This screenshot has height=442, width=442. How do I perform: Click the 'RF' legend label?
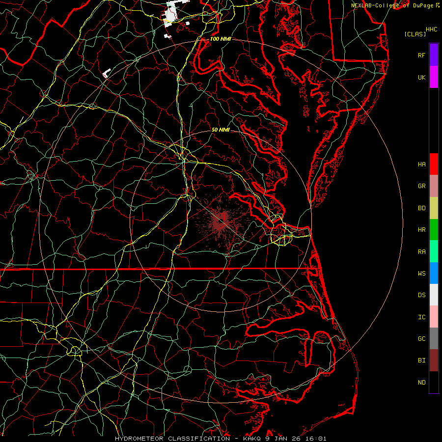421,55
